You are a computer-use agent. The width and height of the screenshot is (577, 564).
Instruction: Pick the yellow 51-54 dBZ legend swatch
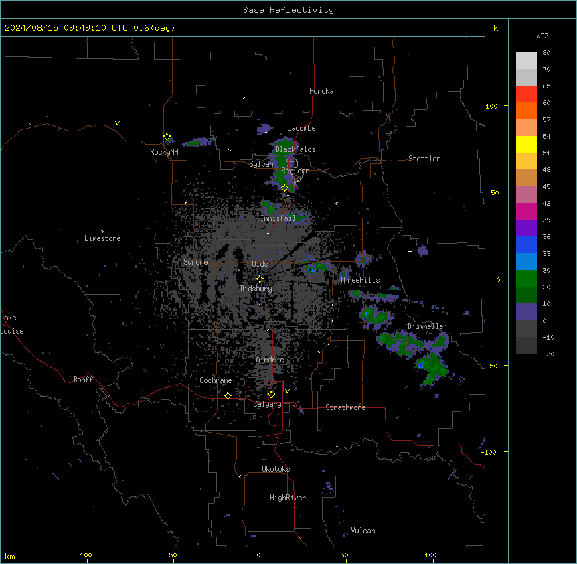(526, 144)
